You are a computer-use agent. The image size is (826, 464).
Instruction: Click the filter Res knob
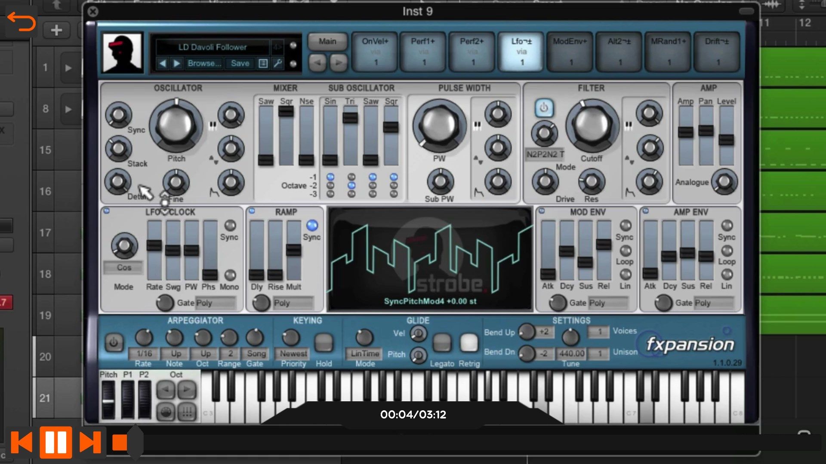click(592, 181)
